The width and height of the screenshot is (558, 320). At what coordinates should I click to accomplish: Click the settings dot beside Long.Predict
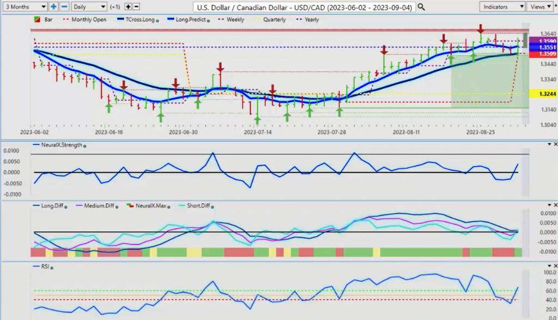[x=208, y=21]
